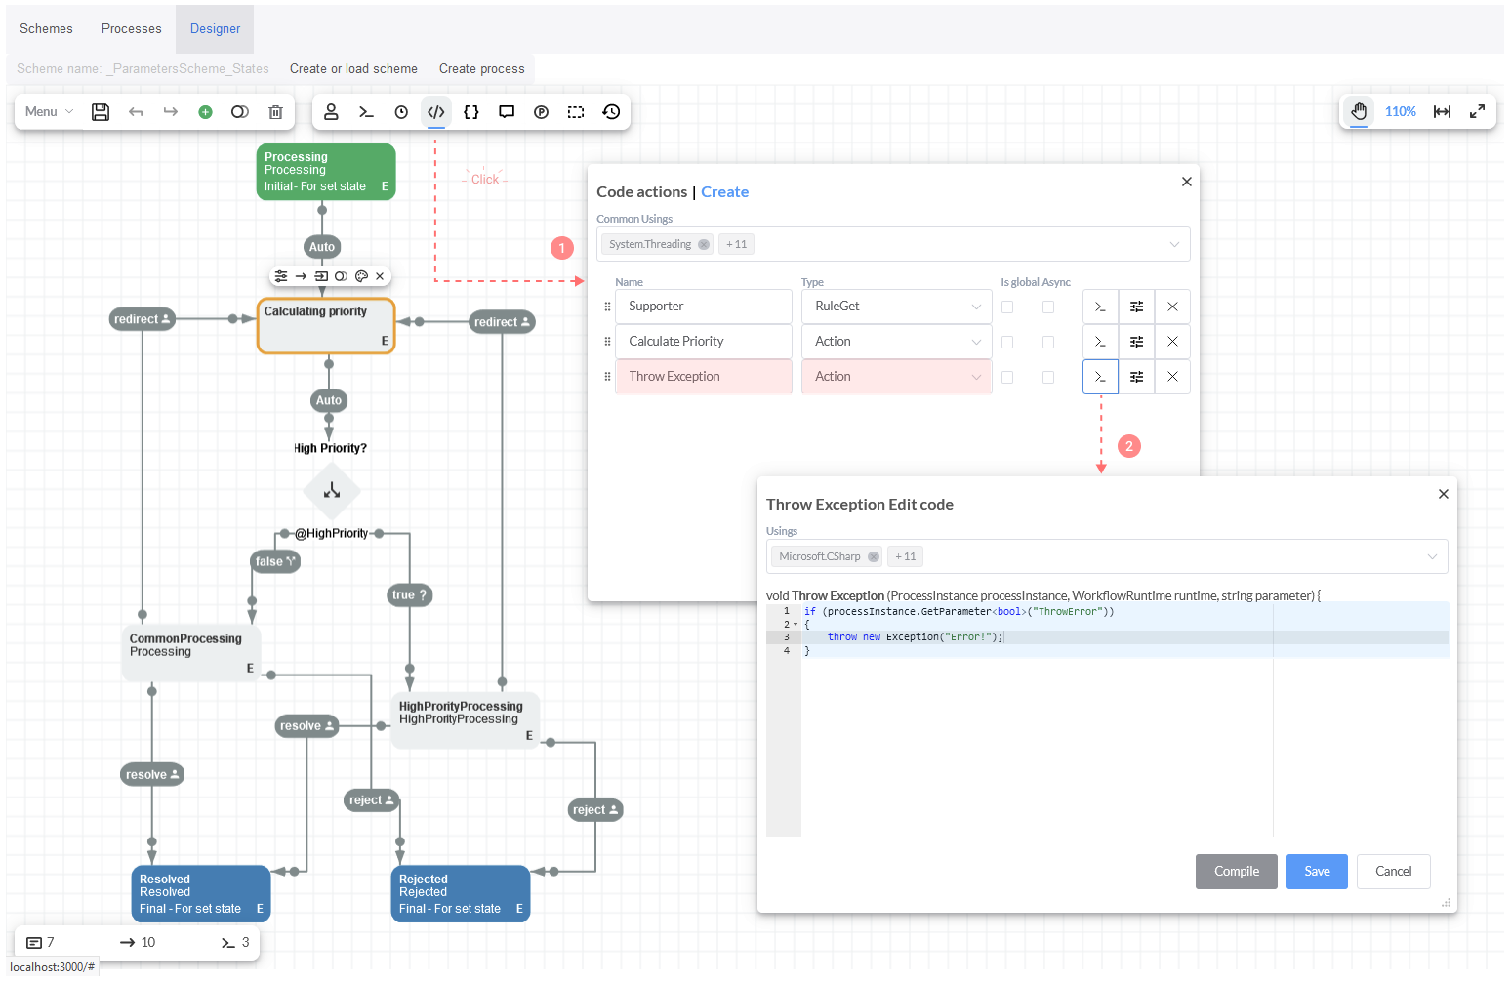
Task: Expand the Common Usings dropdown
Action: (1174, 244)
